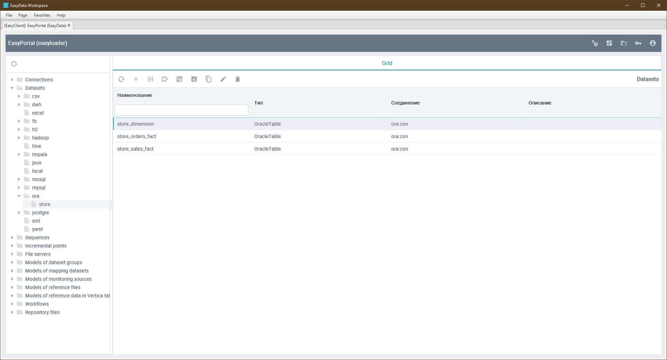Screen dimensions: 667x360
Task: Click the file icon next to hive
Action: 27,146
